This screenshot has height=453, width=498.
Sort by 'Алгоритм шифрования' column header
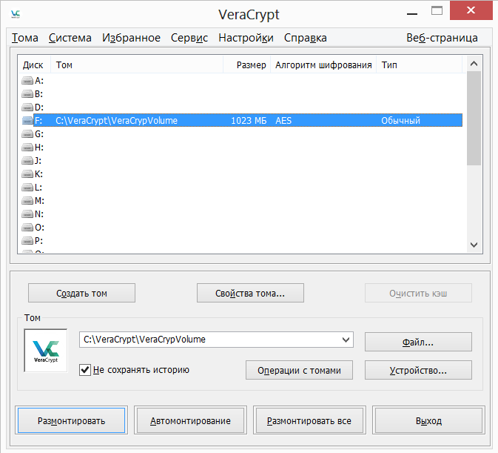pyautogui.click(x=323, y=65)
